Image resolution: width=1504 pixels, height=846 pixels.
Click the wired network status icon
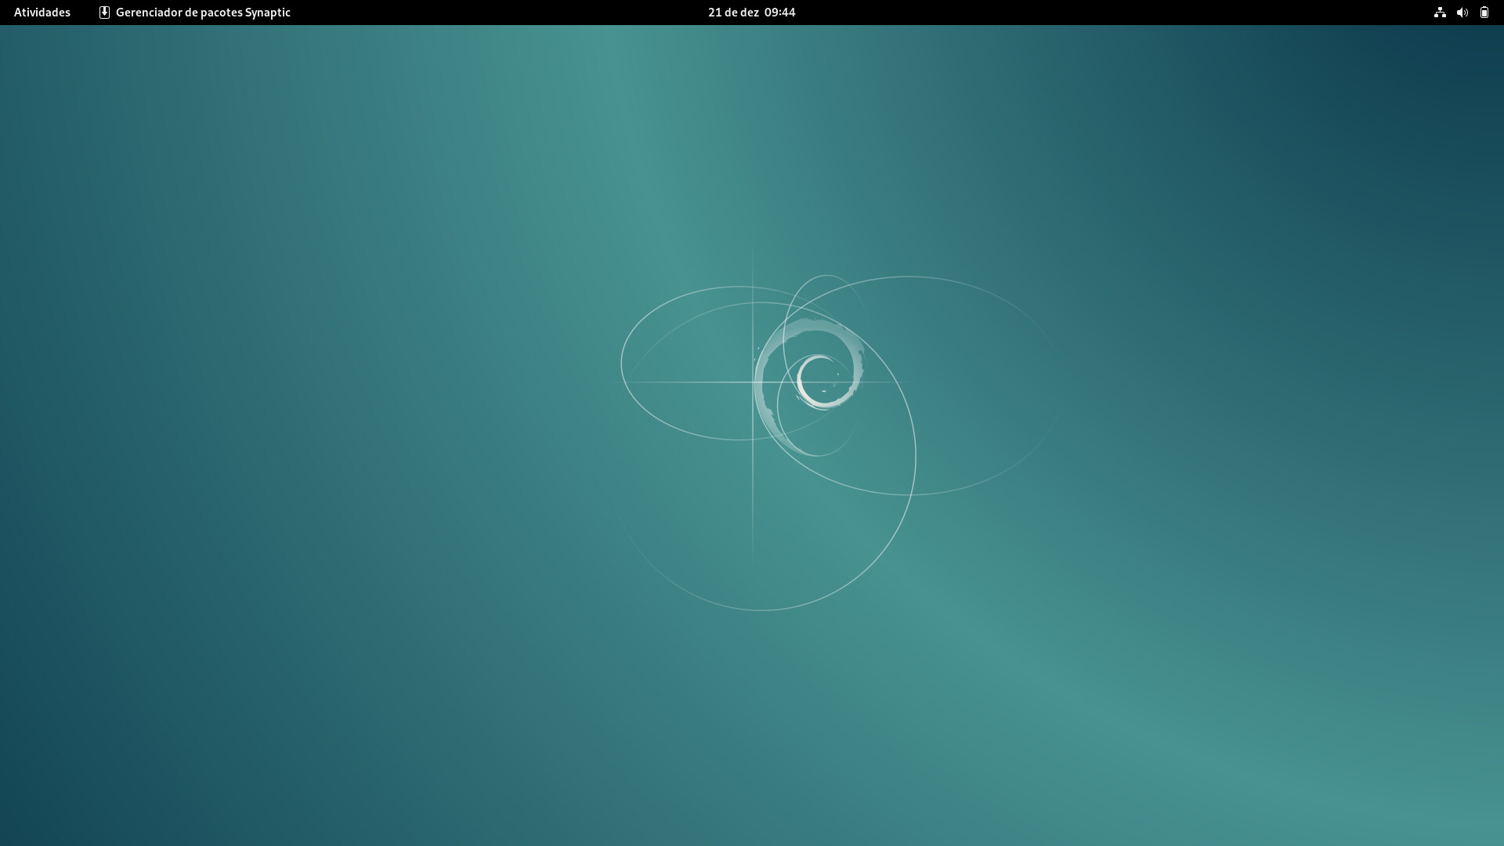[1440, 13]
